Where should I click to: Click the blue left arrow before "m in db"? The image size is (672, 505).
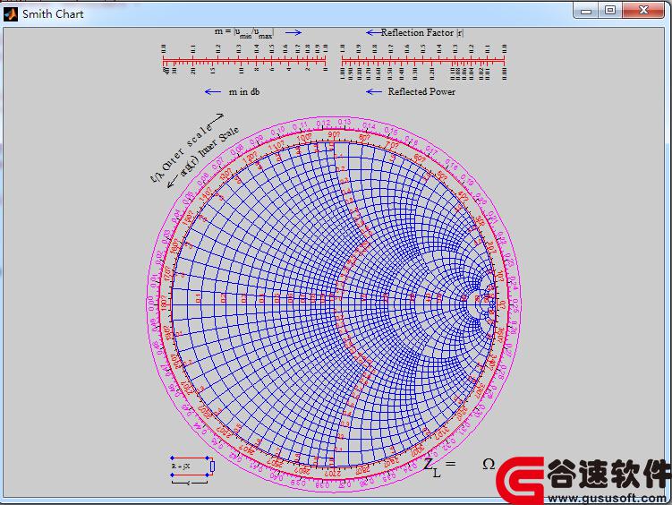click(213, 91)
